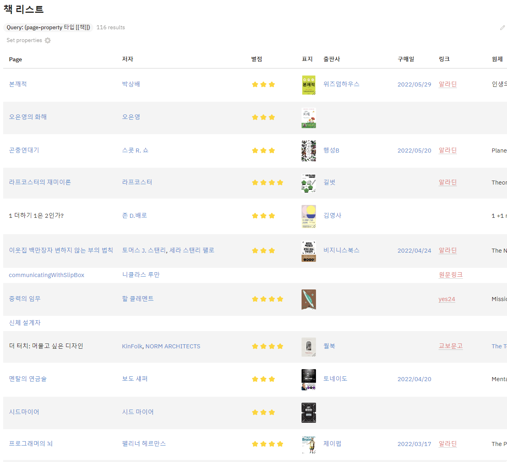The image size is (507, 462).
Task: Select the Query page-property filter pill
Action: [x=48, y=27]
